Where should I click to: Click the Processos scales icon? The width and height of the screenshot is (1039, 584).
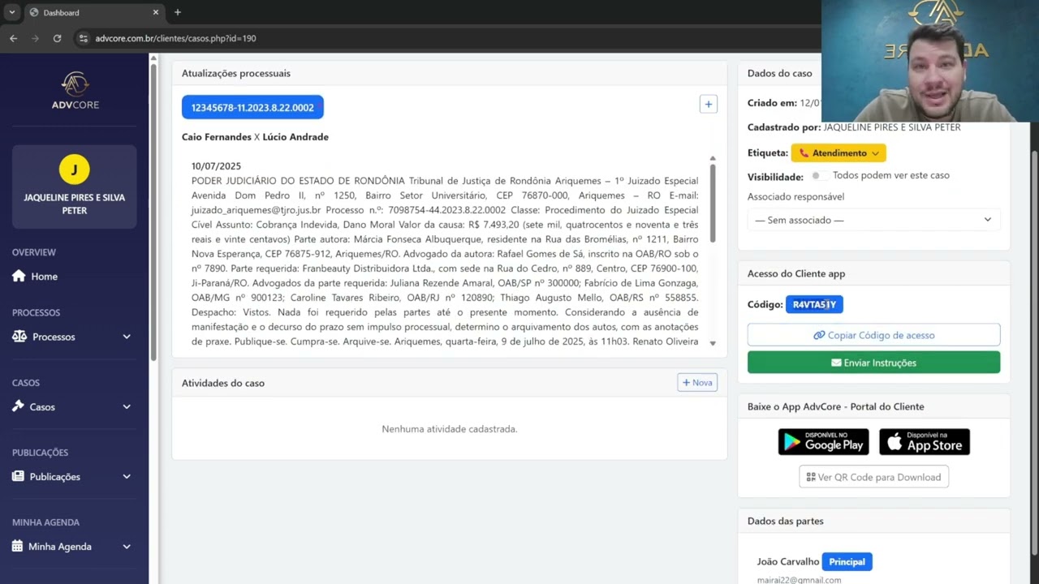[19, 336]
